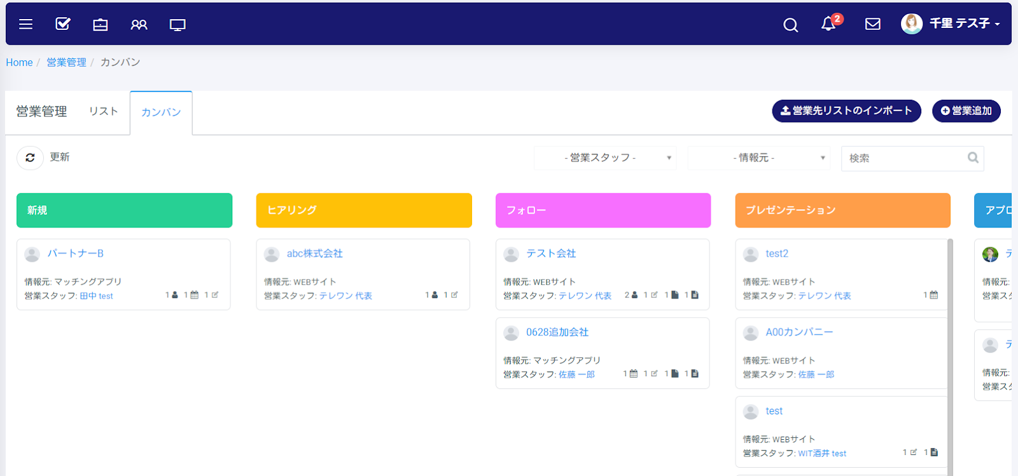Open the mail envelope icon
This screenshot has width=1018, height=476.
coord(873,24)
